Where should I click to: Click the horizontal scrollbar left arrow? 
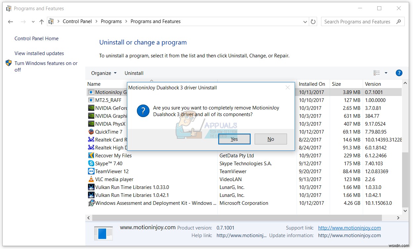[88, 218]
